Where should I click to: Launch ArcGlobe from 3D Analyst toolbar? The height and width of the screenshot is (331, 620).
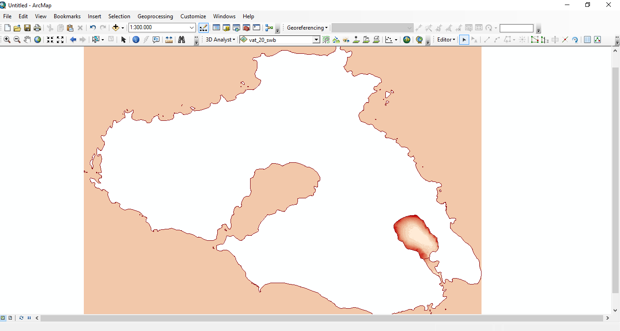[x=419, y=40]
